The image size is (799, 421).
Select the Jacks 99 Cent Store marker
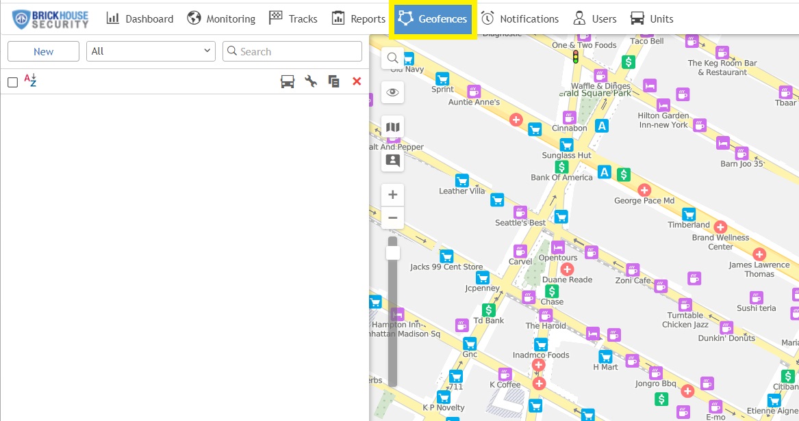tap(446, 256)
